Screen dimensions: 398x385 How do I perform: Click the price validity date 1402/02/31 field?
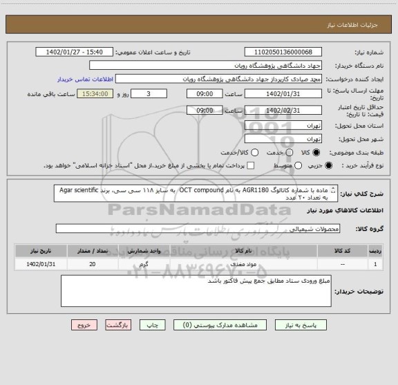coord(283,110)
